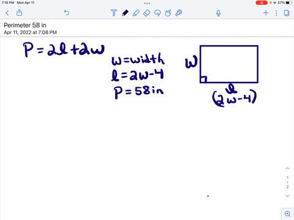Open the share export menu

19,13
